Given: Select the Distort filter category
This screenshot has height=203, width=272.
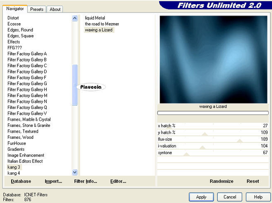Looking at the screenshot, I should 13,18.
